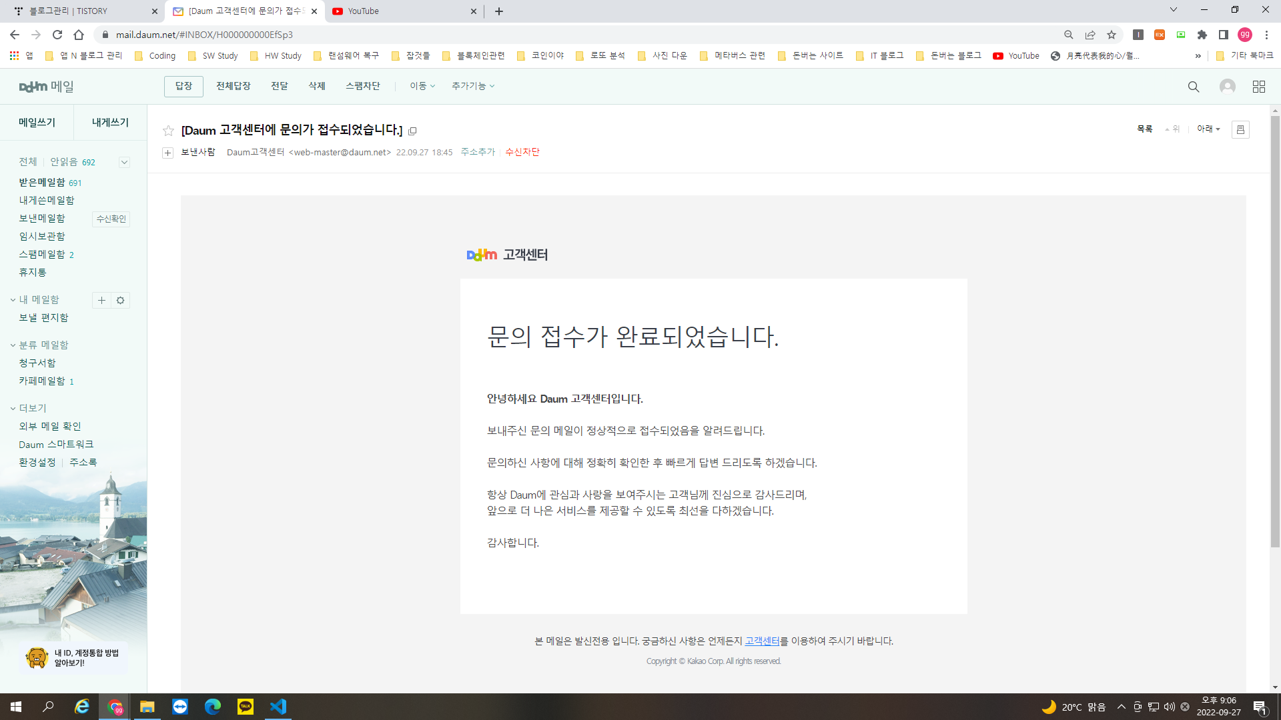Star this Daum 고객센터 email
Viewport: 1281px width, 720px height.
click(169, 131)
